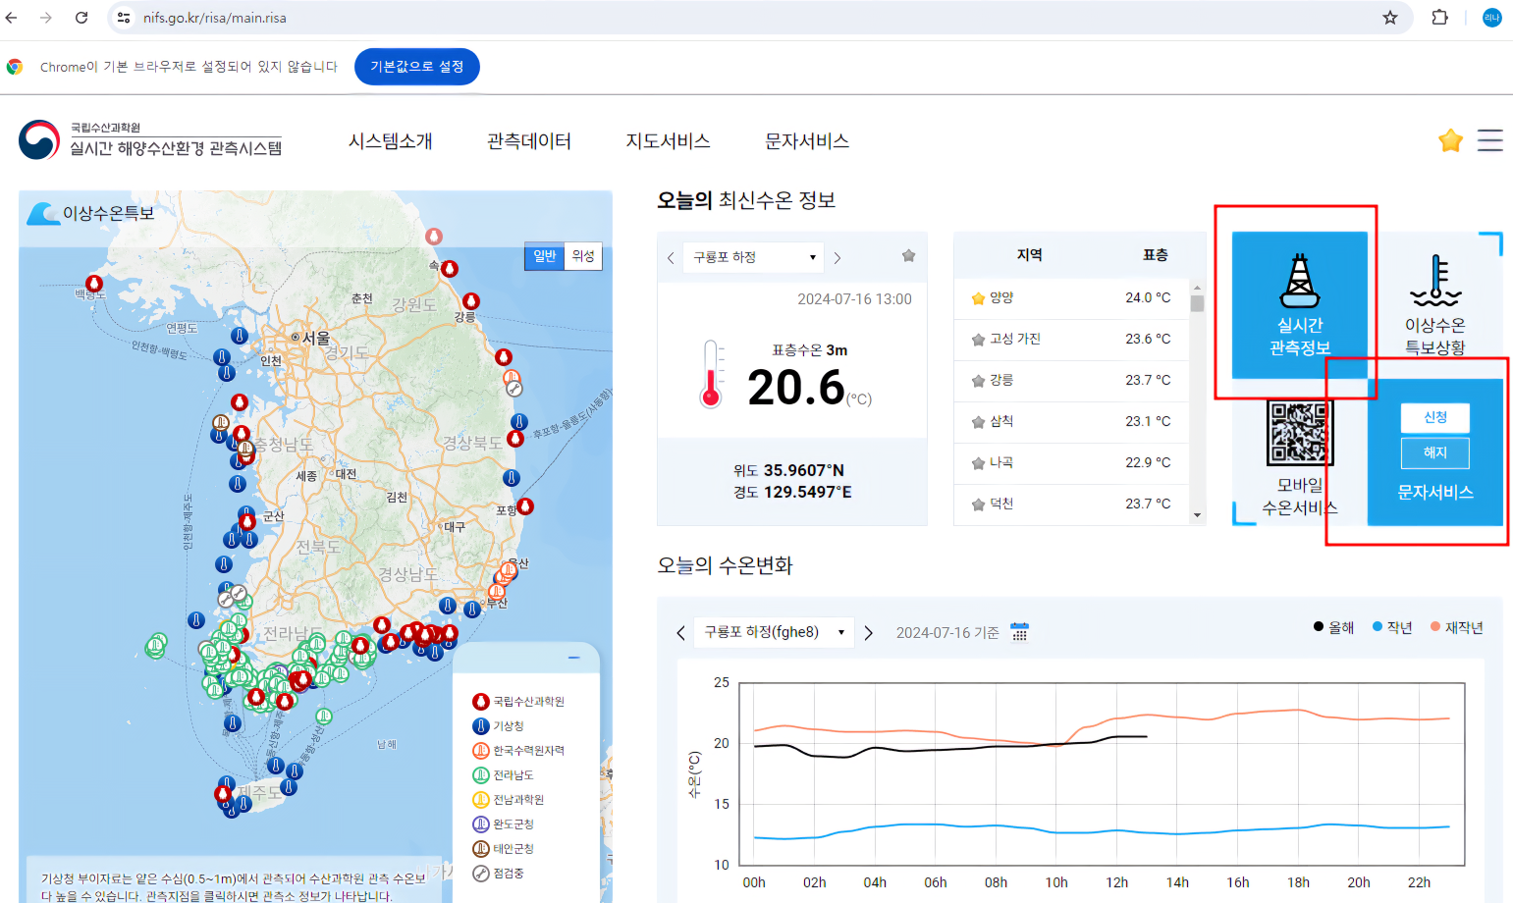1513x903 pixels.
Task: Switch map to 일반 view
Action: [545, 256]
